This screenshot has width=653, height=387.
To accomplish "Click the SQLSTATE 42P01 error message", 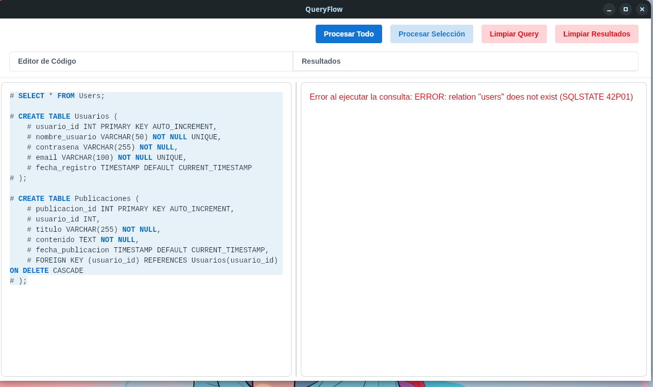I will click(x=471, y=97).
